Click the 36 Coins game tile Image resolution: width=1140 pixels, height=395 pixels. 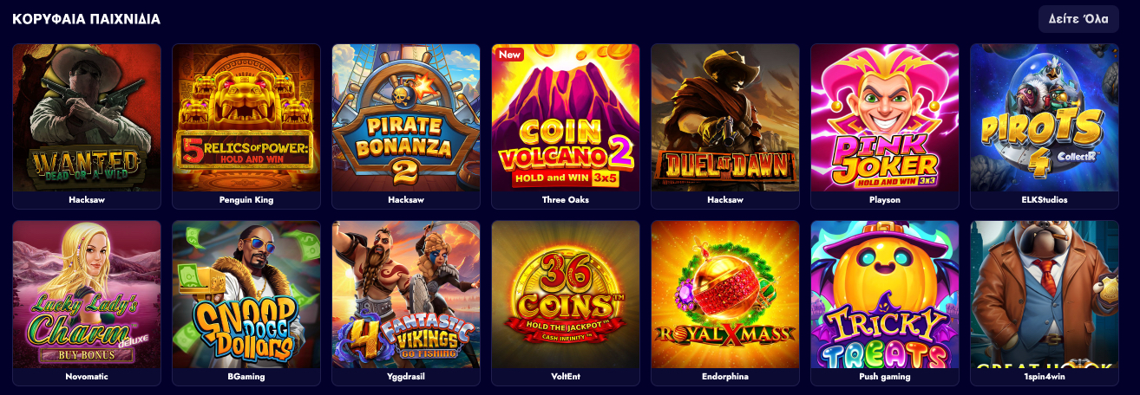pos(566,295)
